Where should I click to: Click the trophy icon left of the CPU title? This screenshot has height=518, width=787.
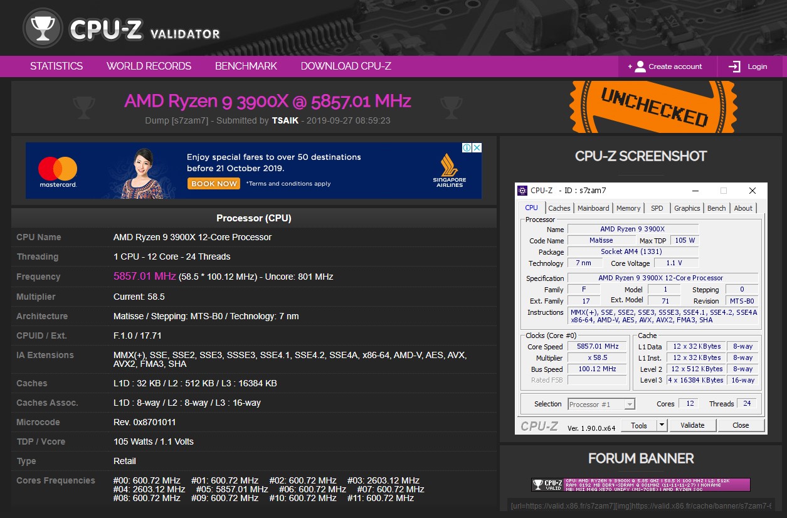tap(83, 107)
